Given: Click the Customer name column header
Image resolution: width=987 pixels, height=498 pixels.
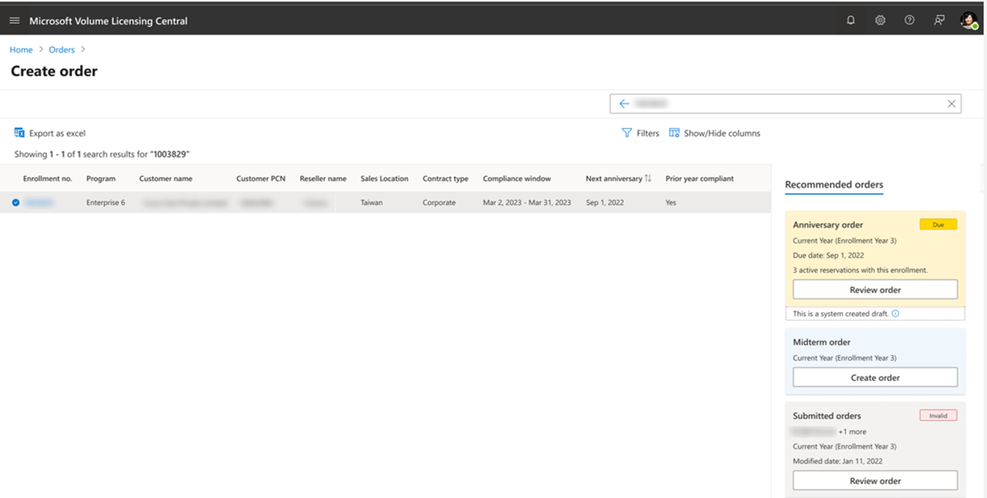Looking at the screenshot, I should (166, 178).
